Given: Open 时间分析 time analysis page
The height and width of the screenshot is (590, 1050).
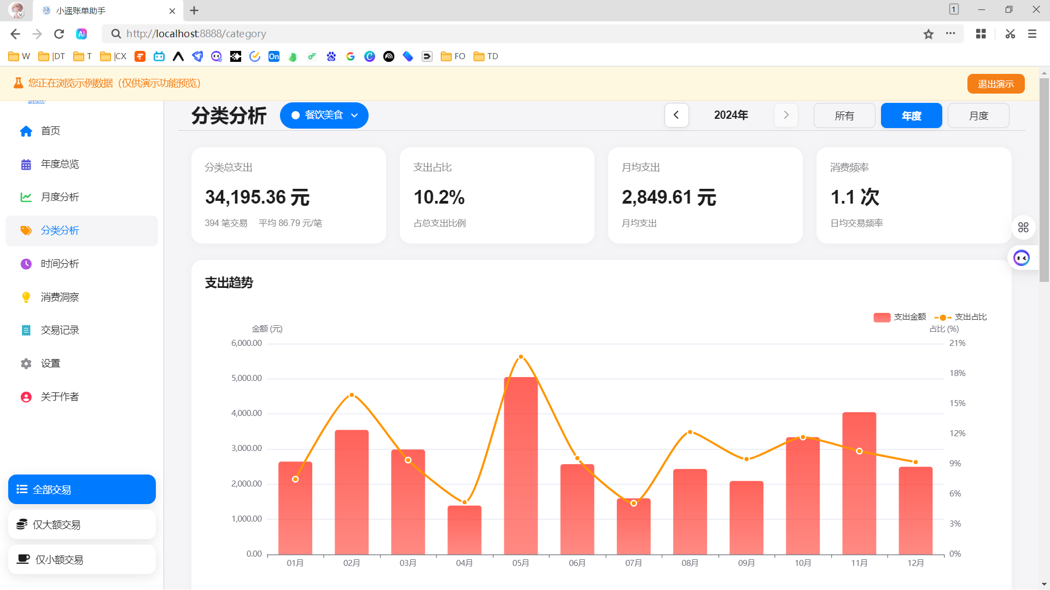Looking at the screenshot, I should [x=81, y=264].
